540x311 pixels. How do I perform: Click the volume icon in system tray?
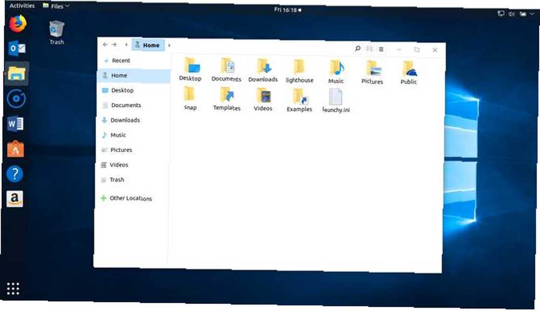click(x=511, y=14)
